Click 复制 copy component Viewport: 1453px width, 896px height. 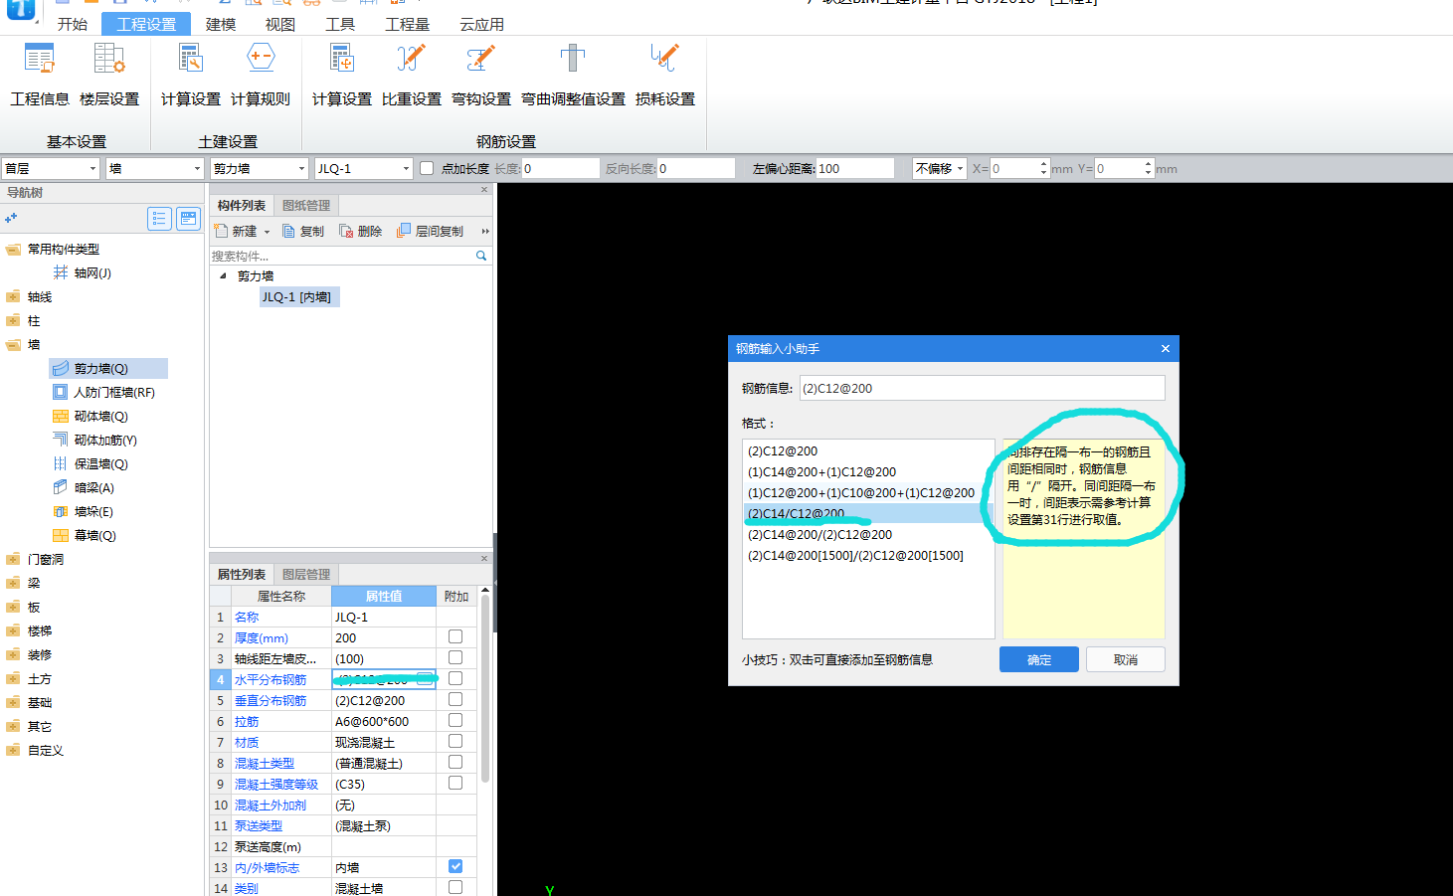coord(303,231)
